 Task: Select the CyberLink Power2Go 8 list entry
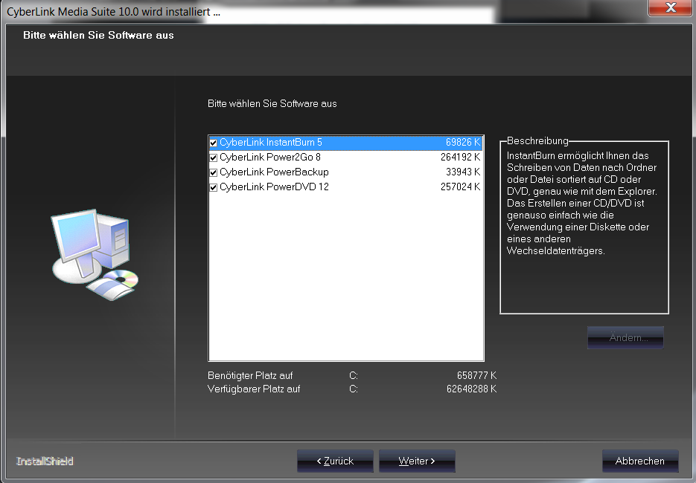click(270, 158)
